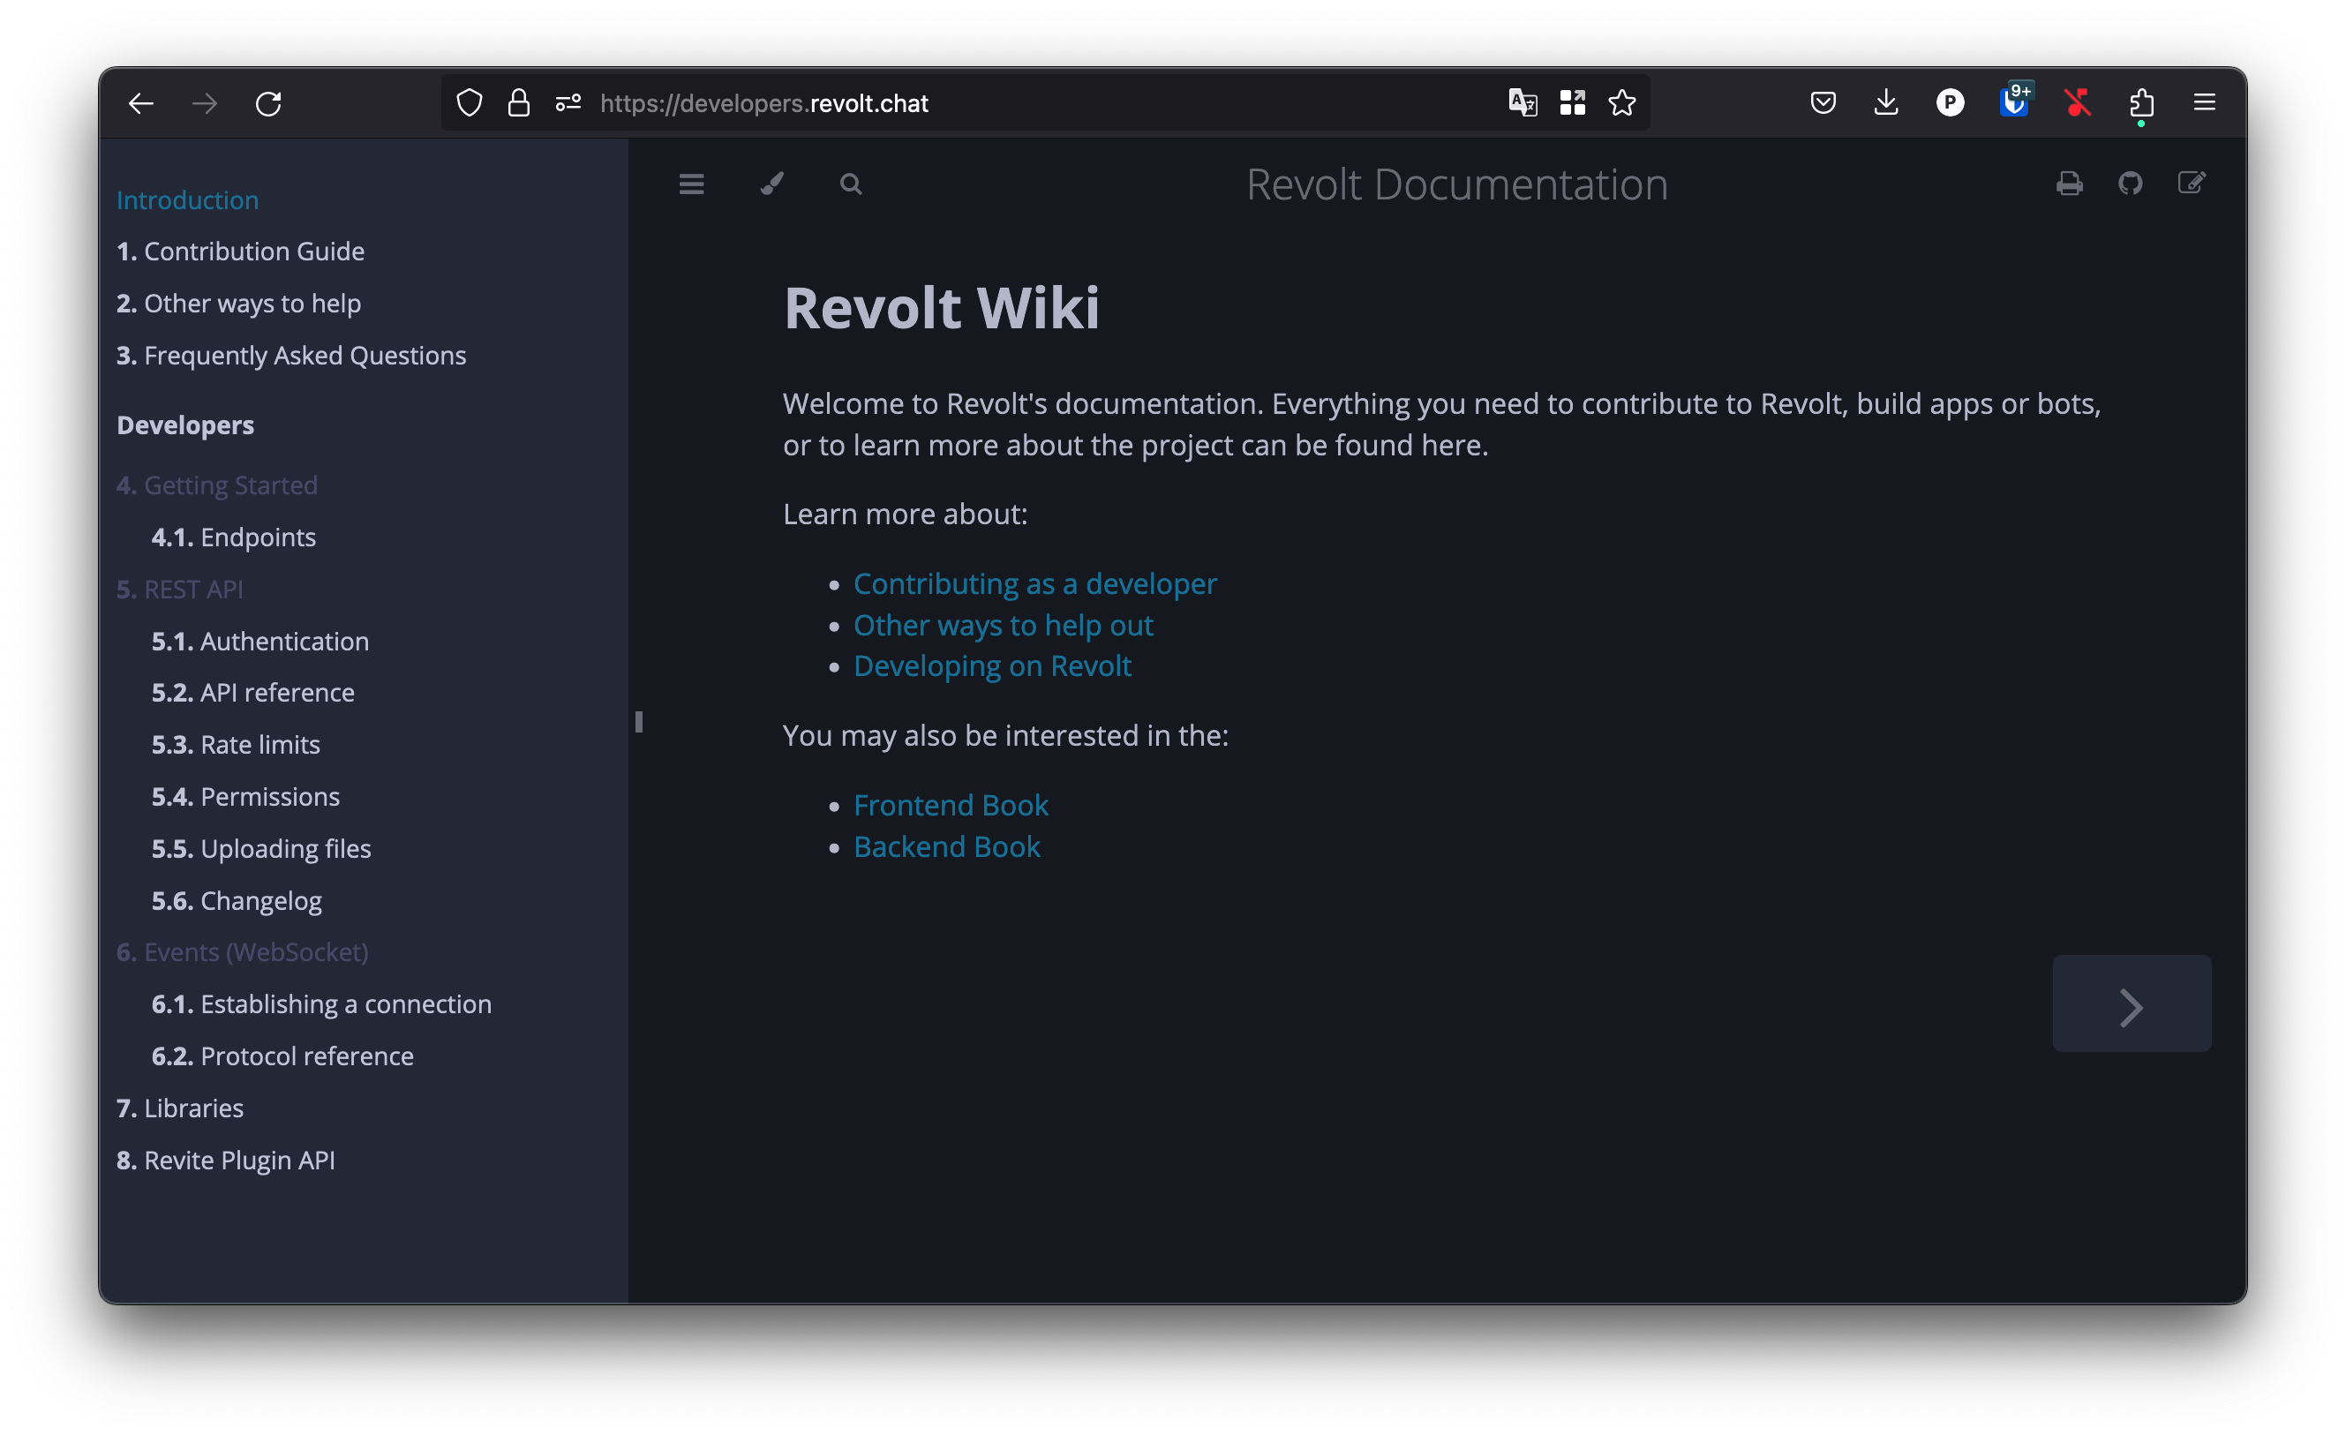Follow the Developing on Revolt link
2346x1435 pixels.
[992, 666]
